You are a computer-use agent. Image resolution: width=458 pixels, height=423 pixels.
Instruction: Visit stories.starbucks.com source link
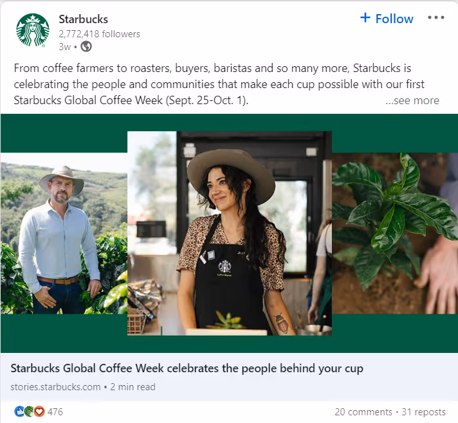[x=55, y=387]
